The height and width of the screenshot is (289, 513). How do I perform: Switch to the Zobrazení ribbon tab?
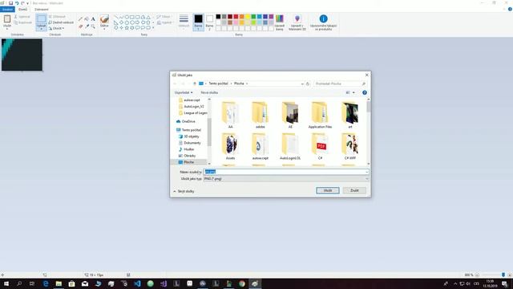tap(41, 9)
